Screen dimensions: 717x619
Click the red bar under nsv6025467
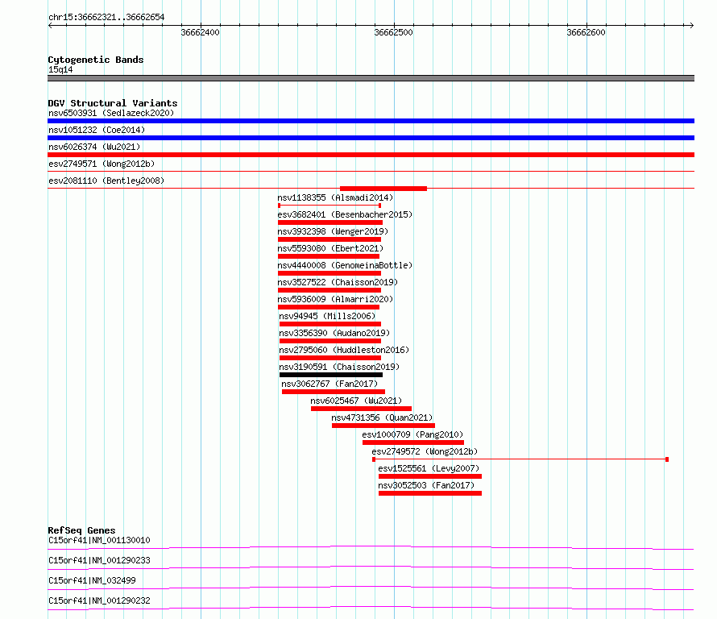pyautogui.click(x=361, y=409)
